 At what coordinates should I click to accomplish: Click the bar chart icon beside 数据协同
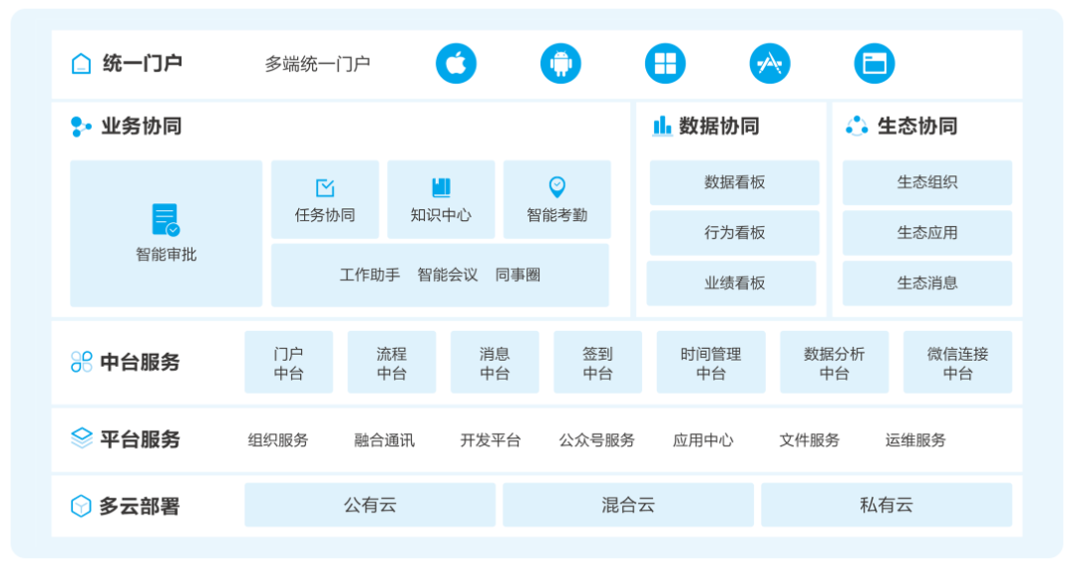pyautogui.click(x=662, y=126)
